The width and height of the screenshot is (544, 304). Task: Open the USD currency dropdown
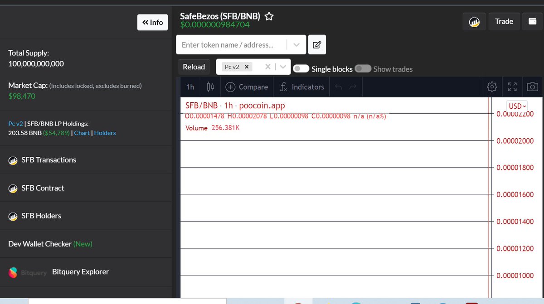pyautogui.click(x=517, y=106)
